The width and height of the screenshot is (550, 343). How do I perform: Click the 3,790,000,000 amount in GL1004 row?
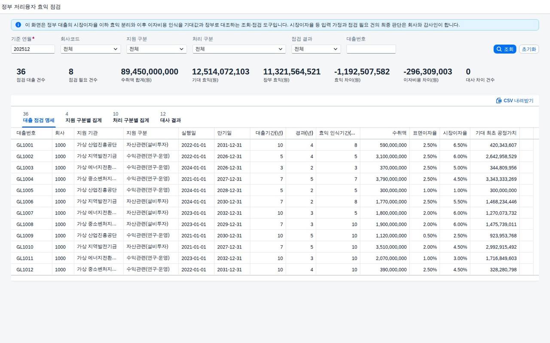[391, 179]
